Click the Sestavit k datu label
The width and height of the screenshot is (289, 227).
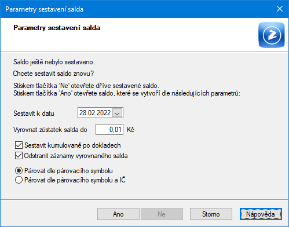(34, 113)
